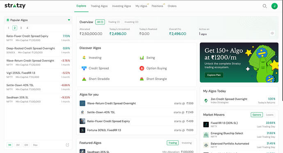
Task: Click the ₹2,50,000.00 Allocated value
Action: click(x=91, y=34)
